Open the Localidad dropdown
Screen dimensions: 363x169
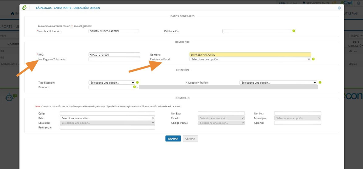pos(107,123)
